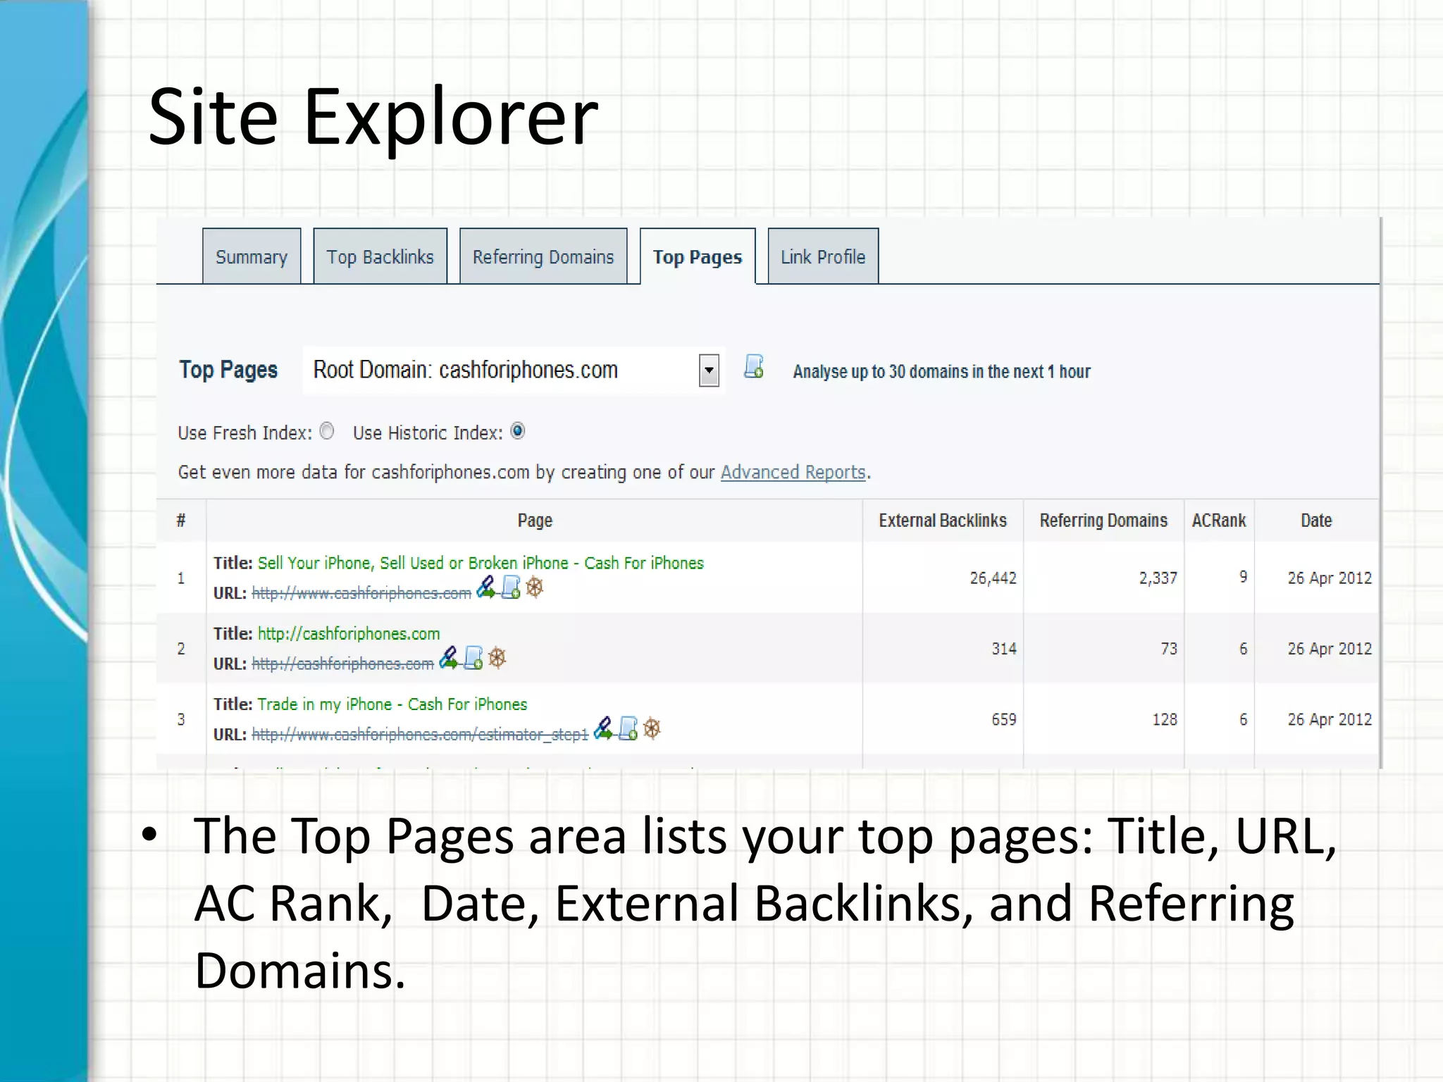
Task: Click the ACRank value 9
Action: [1244, 577]
